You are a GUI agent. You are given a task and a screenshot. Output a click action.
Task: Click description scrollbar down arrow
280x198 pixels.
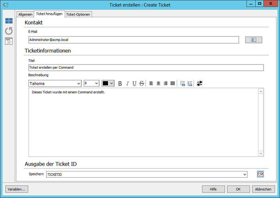tap(261, 153)
